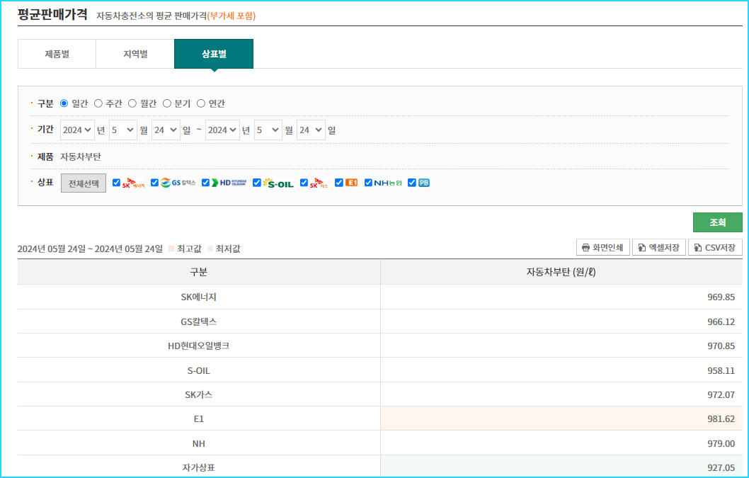Click the price value 966.12
The width and height of the screenshot is (749, 478).
(721, 321)
